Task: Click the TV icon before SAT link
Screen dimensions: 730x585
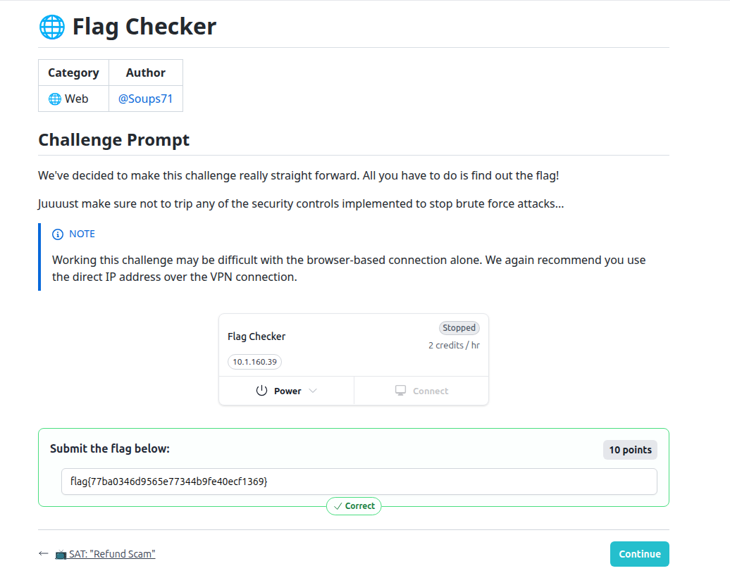Action: click(x=61, y=555)
